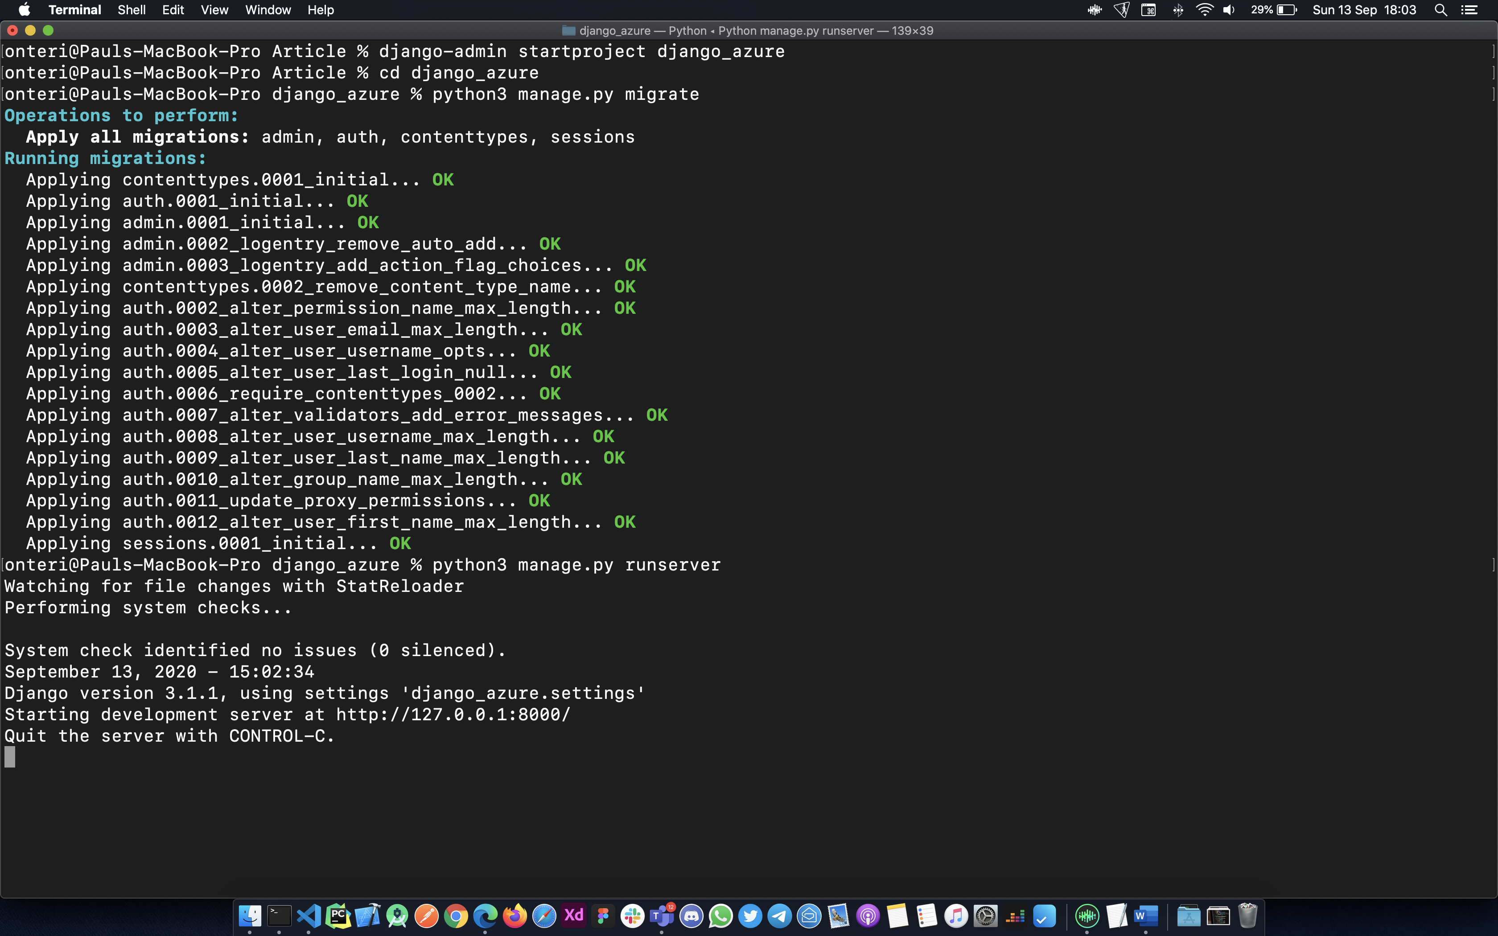Open Notification Center list icon
The height and width of the screenshot is (936, 1498).
coord(1469,10)
